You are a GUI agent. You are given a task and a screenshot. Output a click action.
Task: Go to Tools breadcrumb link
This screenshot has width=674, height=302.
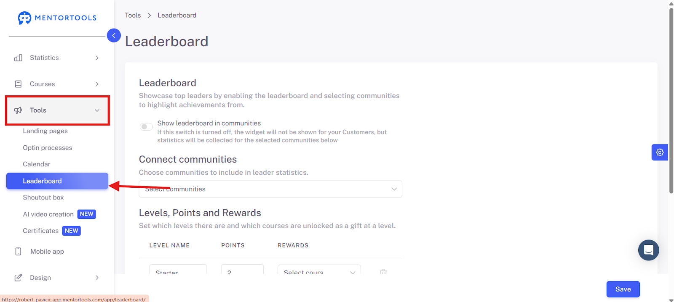(x=133, y=15)
